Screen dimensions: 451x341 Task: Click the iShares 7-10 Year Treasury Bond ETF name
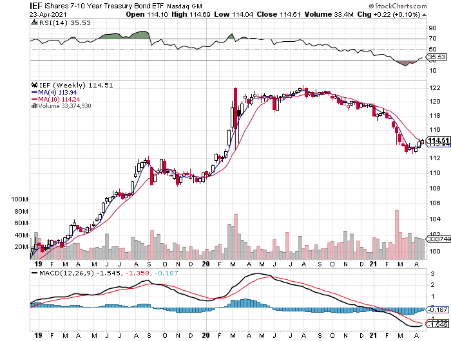click(104, 6)
